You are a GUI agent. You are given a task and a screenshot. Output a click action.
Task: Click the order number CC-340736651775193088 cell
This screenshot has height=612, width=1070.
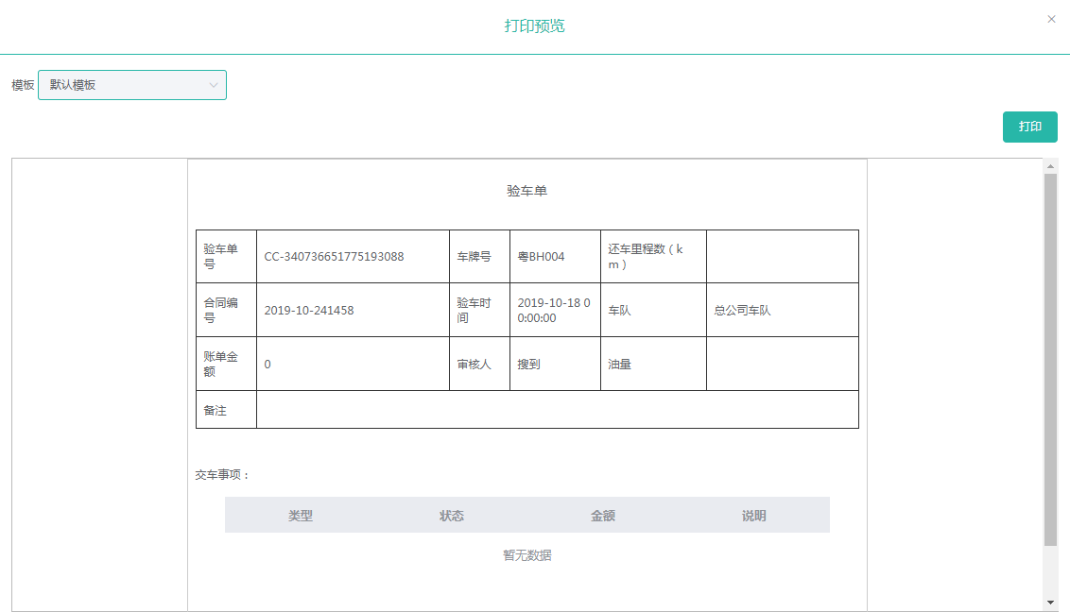(x=335, y=257)
